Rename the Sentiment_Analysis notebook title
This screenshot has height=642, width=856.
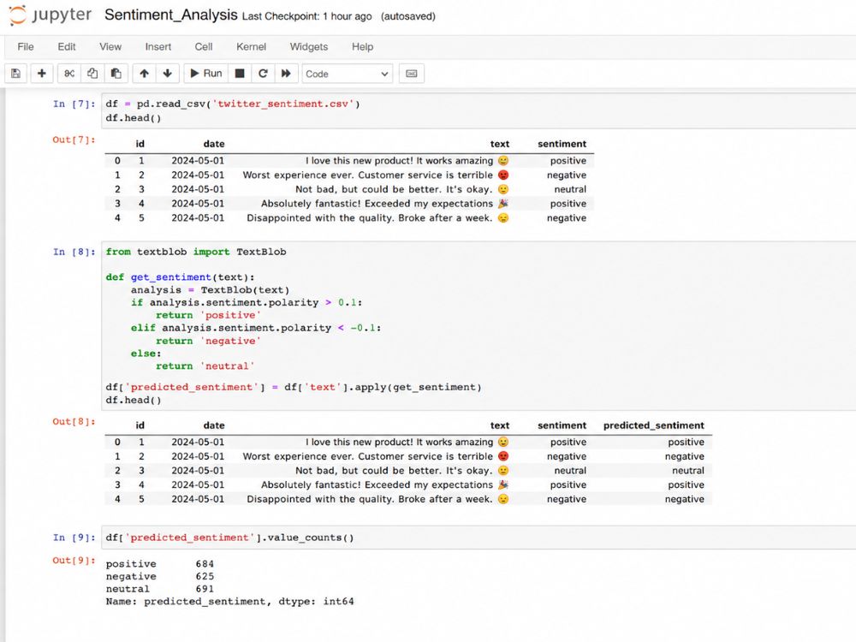tap(171, 15)
